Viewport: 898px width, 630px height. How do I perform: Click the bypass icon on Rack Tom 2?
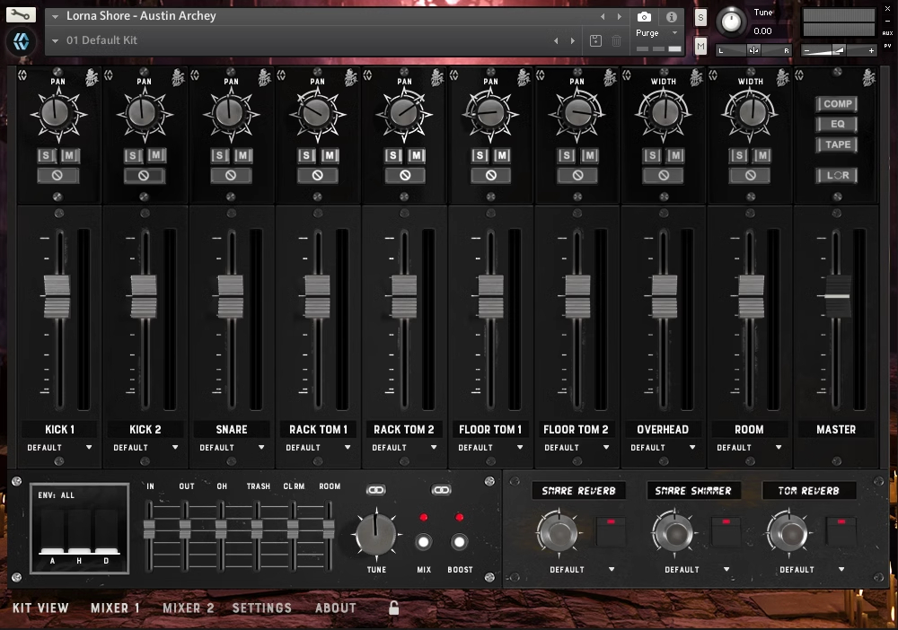click(404, 175)
